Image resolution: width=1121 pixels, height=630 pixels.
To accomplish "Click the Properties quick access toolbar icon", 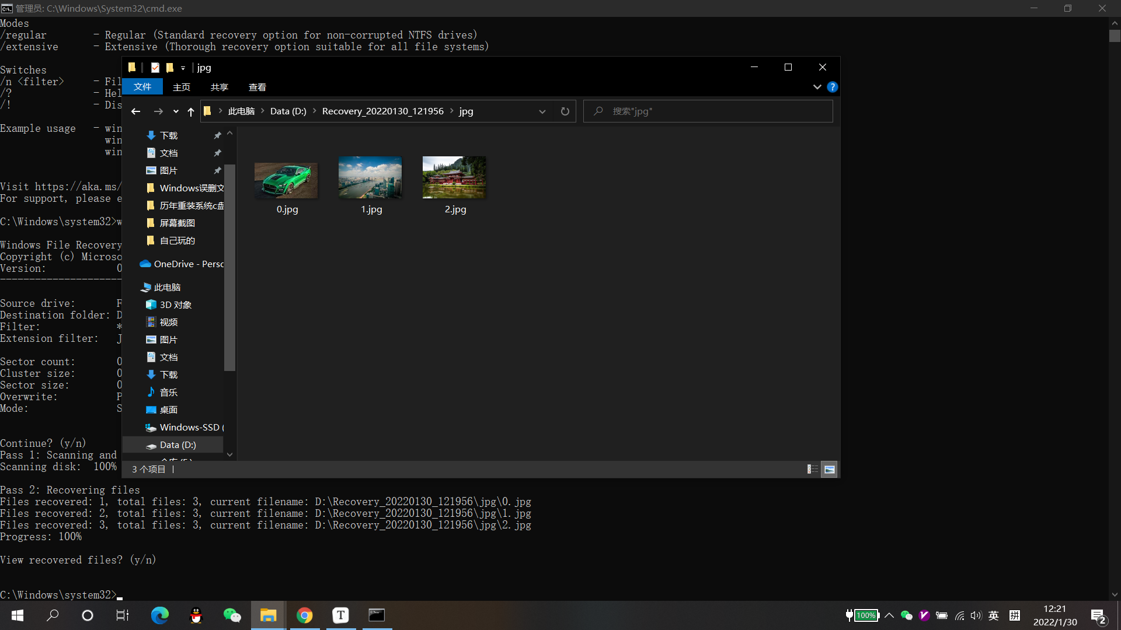I will point(155,68).
